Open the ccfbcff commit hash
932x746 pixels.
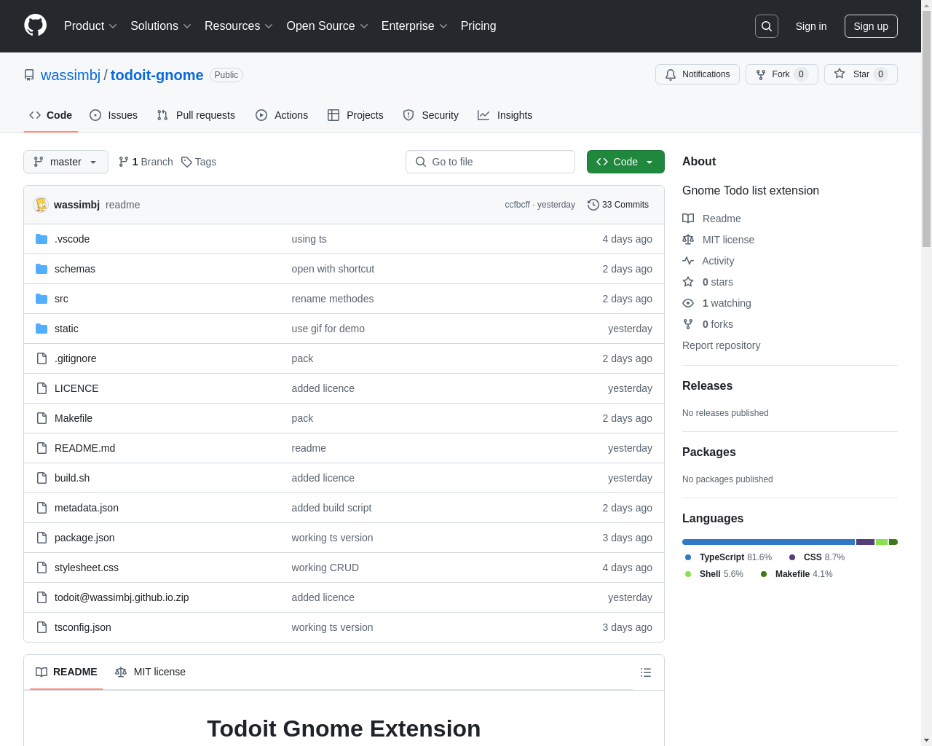coord(517,205)
